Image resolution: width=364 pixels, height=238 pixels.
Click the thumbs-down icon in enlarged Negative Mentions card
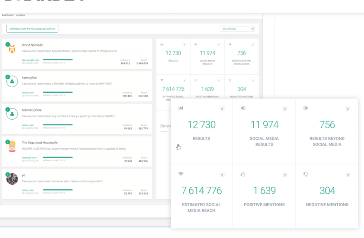click(306, 174)
